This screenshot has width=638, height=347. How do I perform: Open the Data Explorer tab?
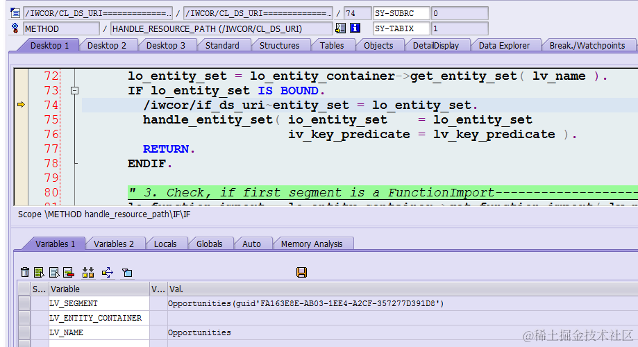pyautogui.click(x=504, y=46)
